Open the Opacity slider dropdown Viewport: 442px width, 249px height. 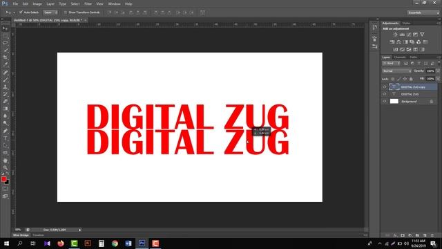point(438,71)
